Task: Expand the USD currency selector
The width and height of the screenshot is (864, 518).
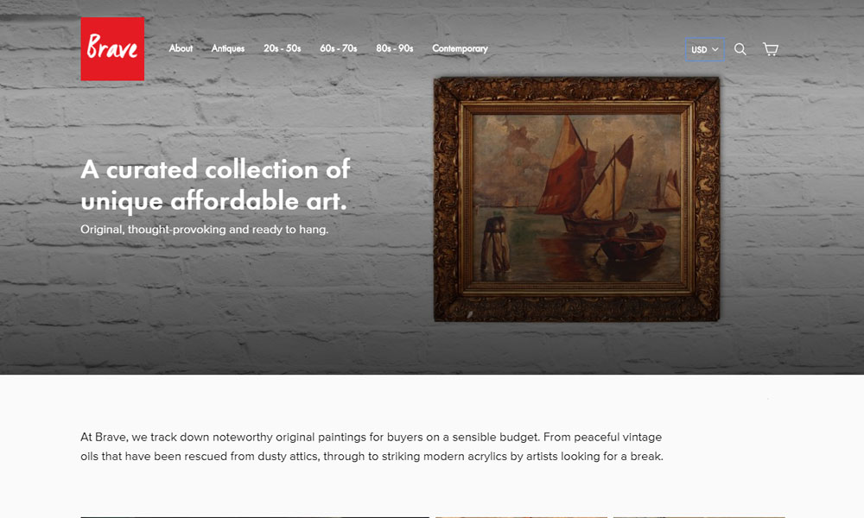Action: tap(704, 49)
